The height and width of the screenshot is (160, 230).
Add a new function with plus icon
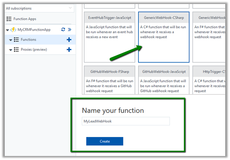coord(69,40)
